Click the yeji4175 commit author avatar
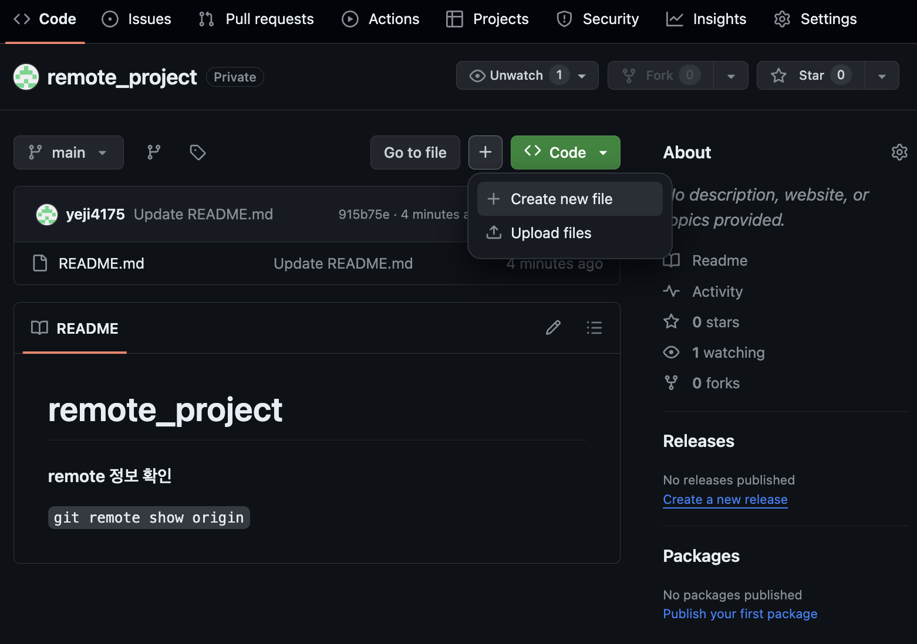The image size is (917, 644). pos(47,215)
